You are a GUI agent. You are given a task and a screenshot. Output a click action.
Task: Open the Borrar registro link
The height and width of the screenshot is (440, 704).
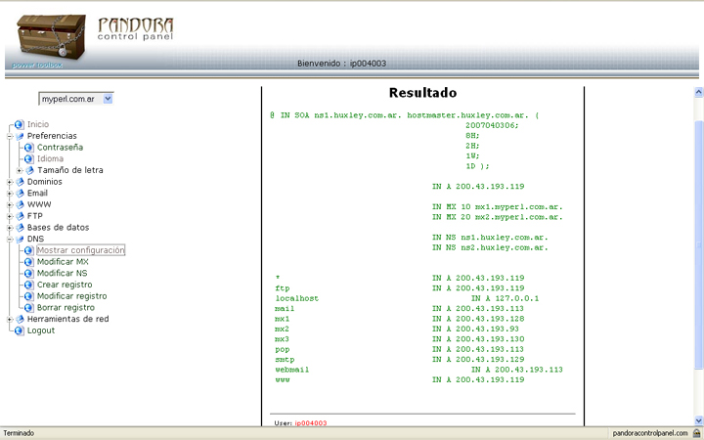[x=66, y=307]
